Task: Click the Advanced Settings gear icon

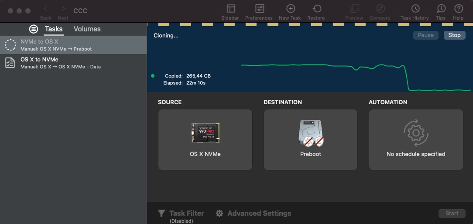Action: pos(219,214)
